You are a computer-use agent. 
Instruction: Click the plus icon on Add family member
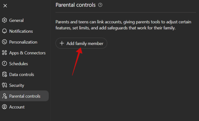point(62,43)
